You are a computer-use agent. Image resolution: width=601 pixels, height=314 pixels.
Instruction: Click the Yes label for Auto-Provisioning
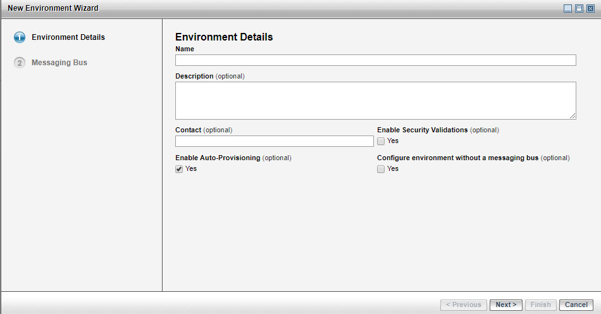pos(191,169)
